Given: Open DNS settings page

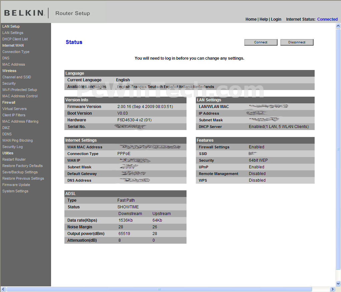Looking at the screenshot, I should (6, 58).
